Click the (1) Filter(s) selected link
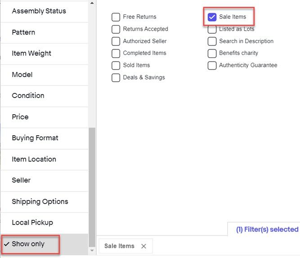300x258 pixels. click(x=267, y=229)
